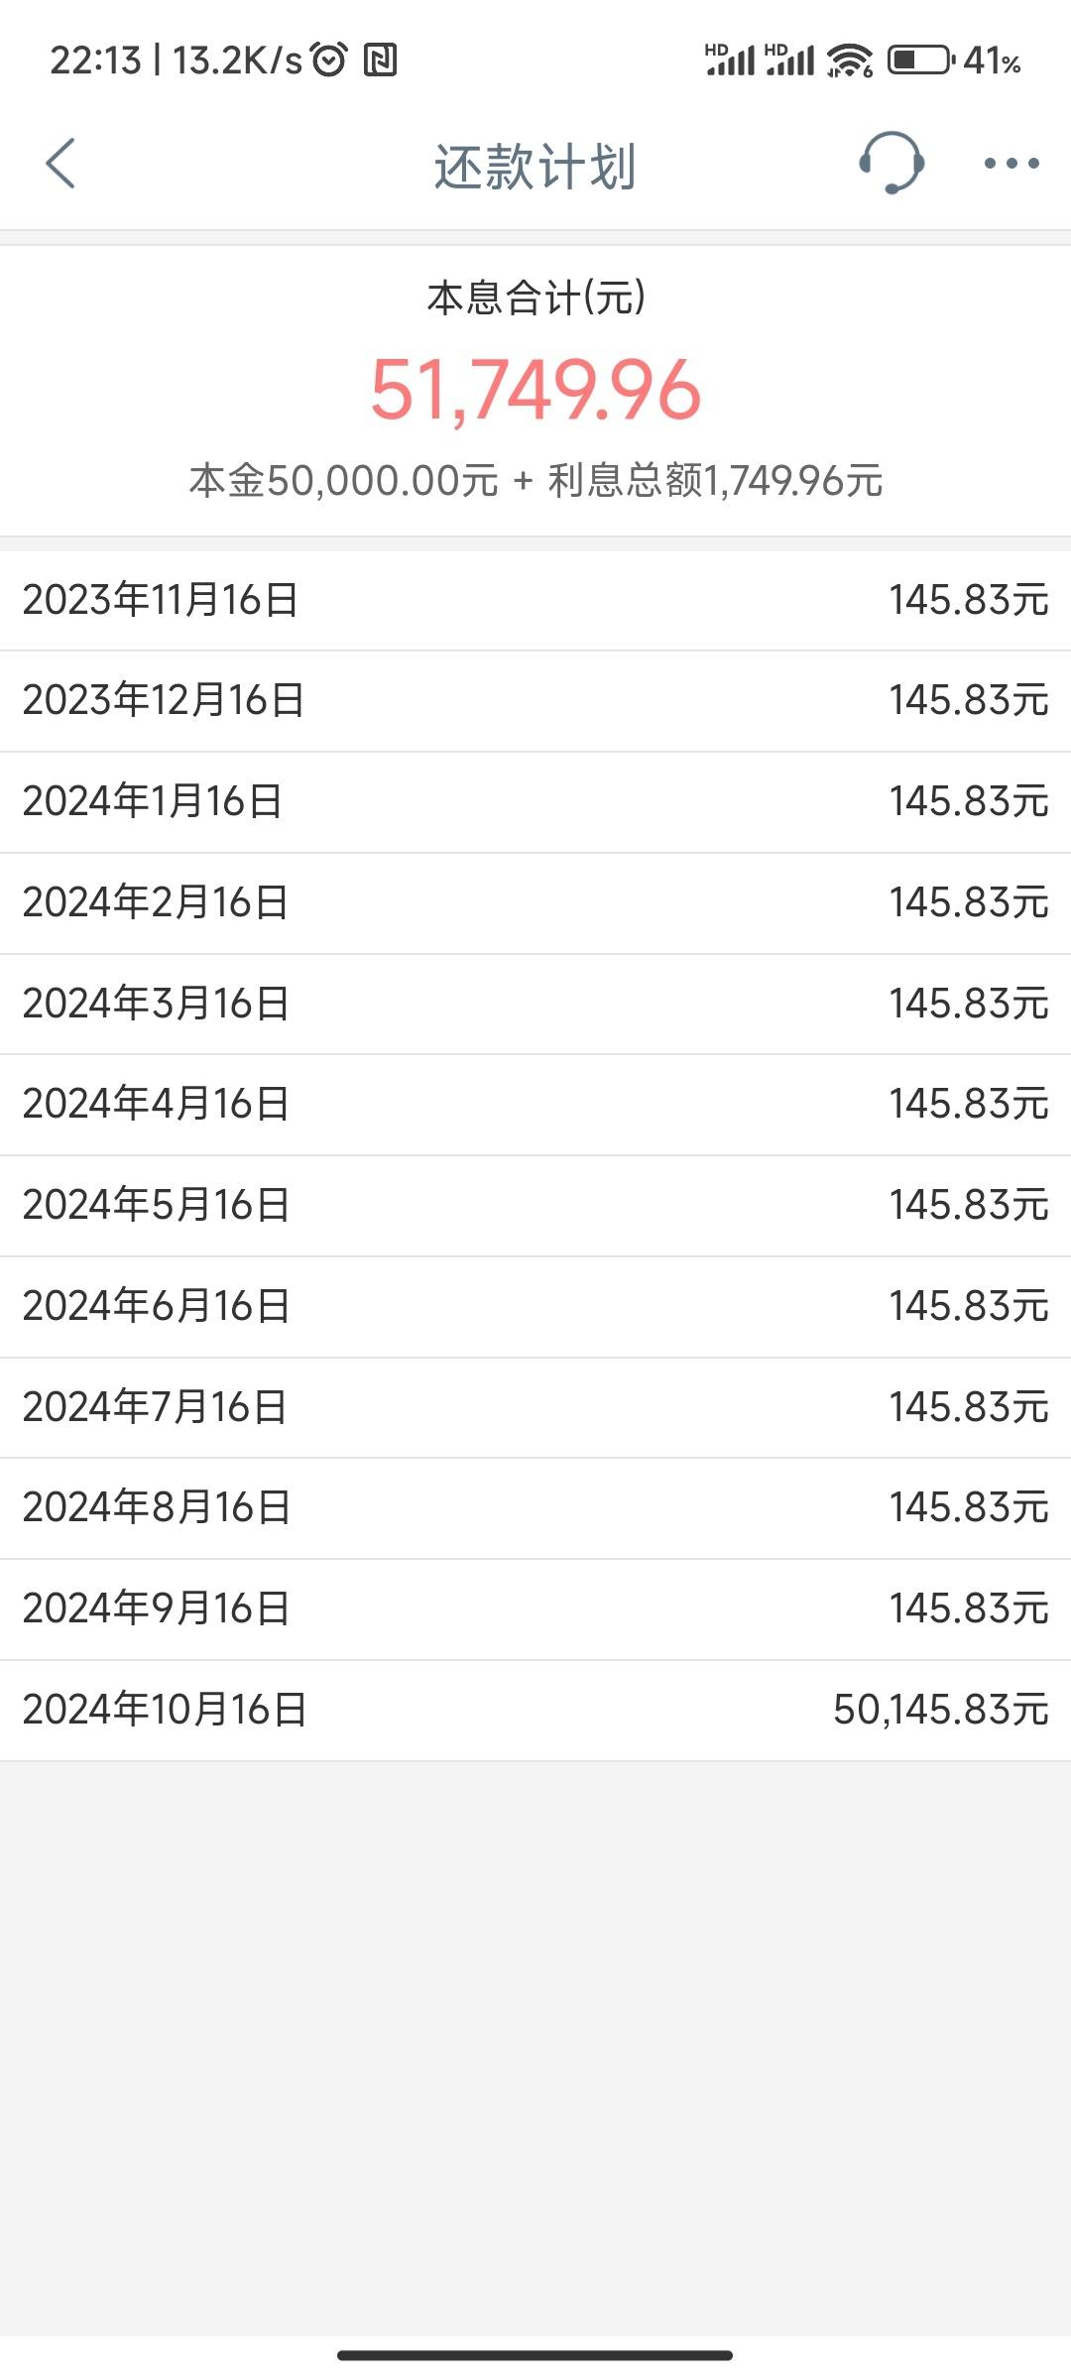Tap the principal and interest breakdown text
The image size is (1071, 2380).
point(535,481)
